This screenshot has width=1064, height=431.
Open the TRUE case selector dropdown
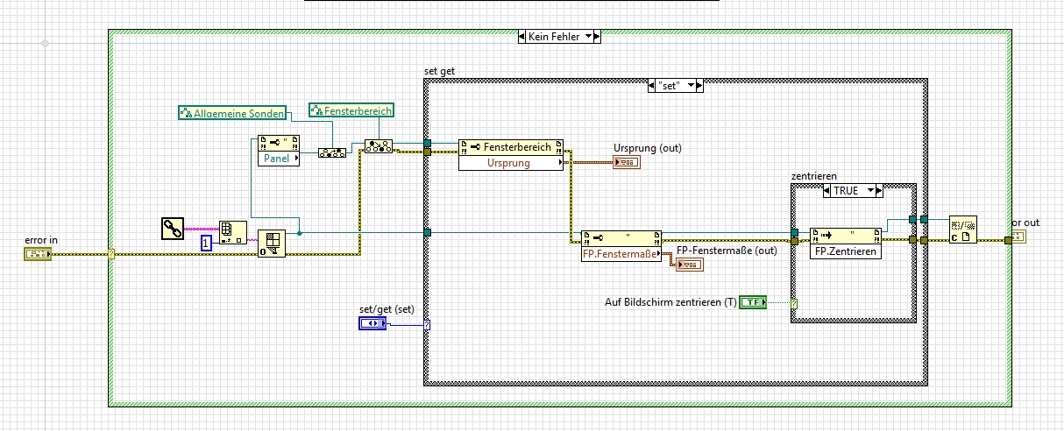[x=869, y=190]
